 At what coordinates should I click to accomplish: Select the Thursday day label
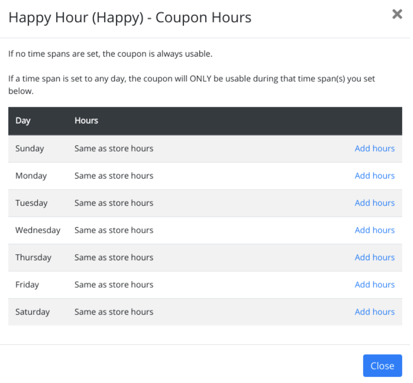tap(33, 257)
